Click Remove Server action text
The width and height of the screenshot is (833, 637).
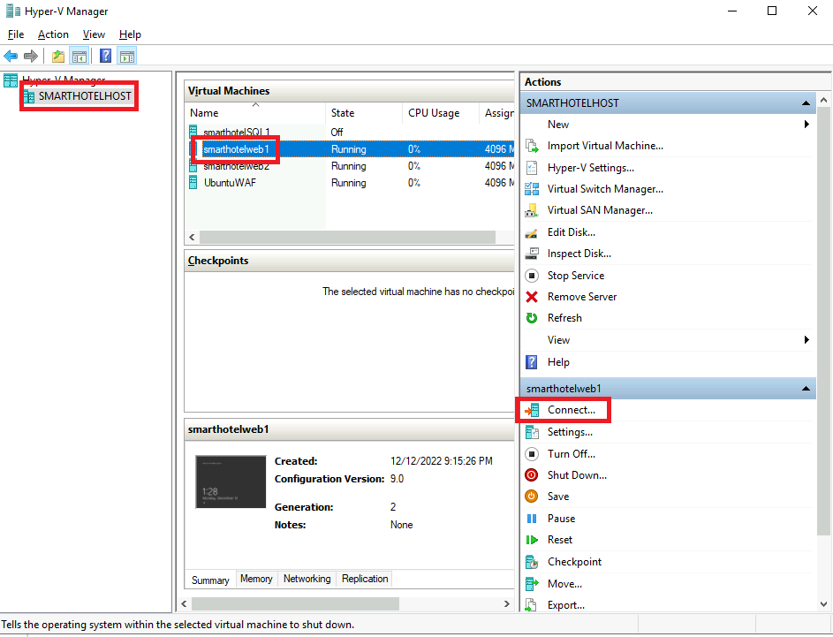click(582, 297)
